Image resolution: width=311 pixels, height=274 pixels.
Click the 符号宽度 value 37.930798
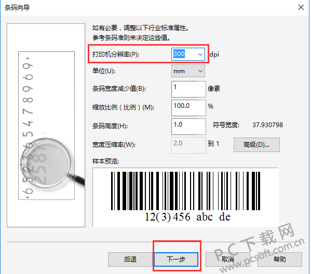[267, 125]
